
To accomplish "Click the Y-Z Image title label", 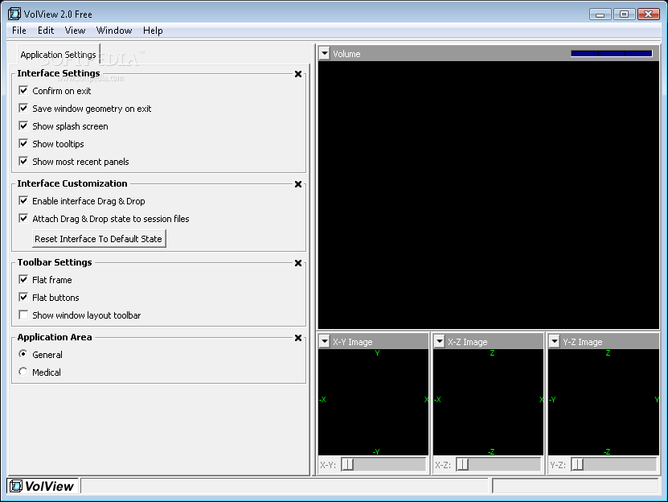I will 582,342.
